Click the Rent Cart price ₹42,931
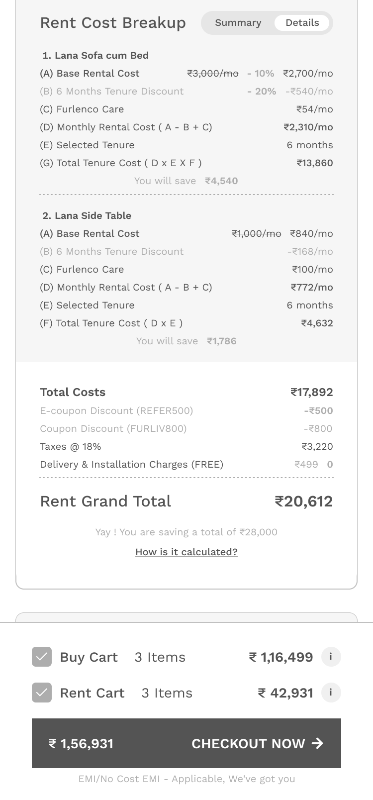This screenshot has height=800, width=373. point(285,693)
